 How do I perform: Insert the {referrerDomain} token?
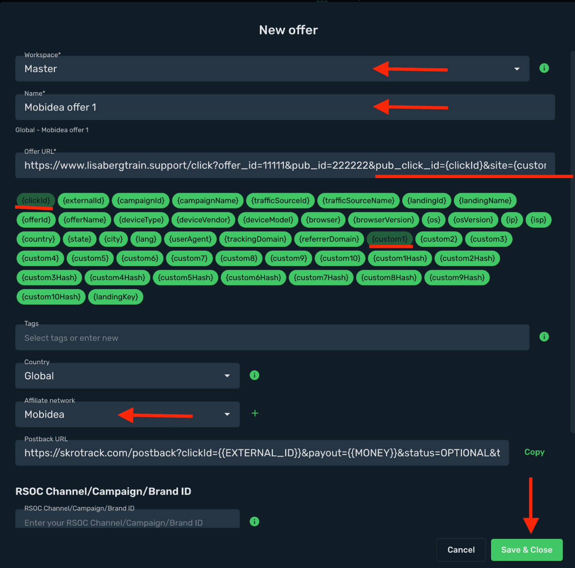pyautogui.click(x=329, y=239)
